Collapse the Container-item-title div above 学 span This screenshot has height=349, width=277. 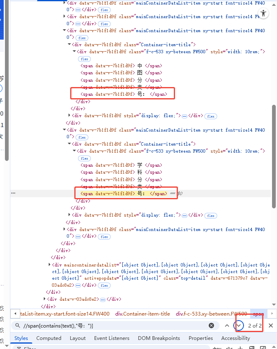[x=69, y=144]
